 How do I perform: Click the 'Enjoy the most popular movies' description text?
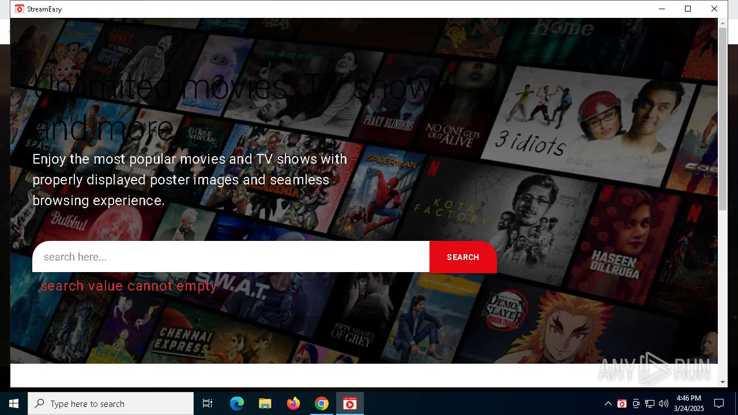[x=190, y=180]
